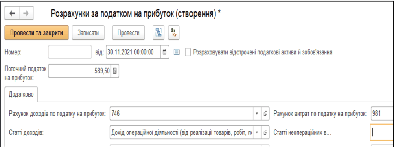The image size is (394, 147).
Task: Click the list icon beside the date
Action: (177, 52)
